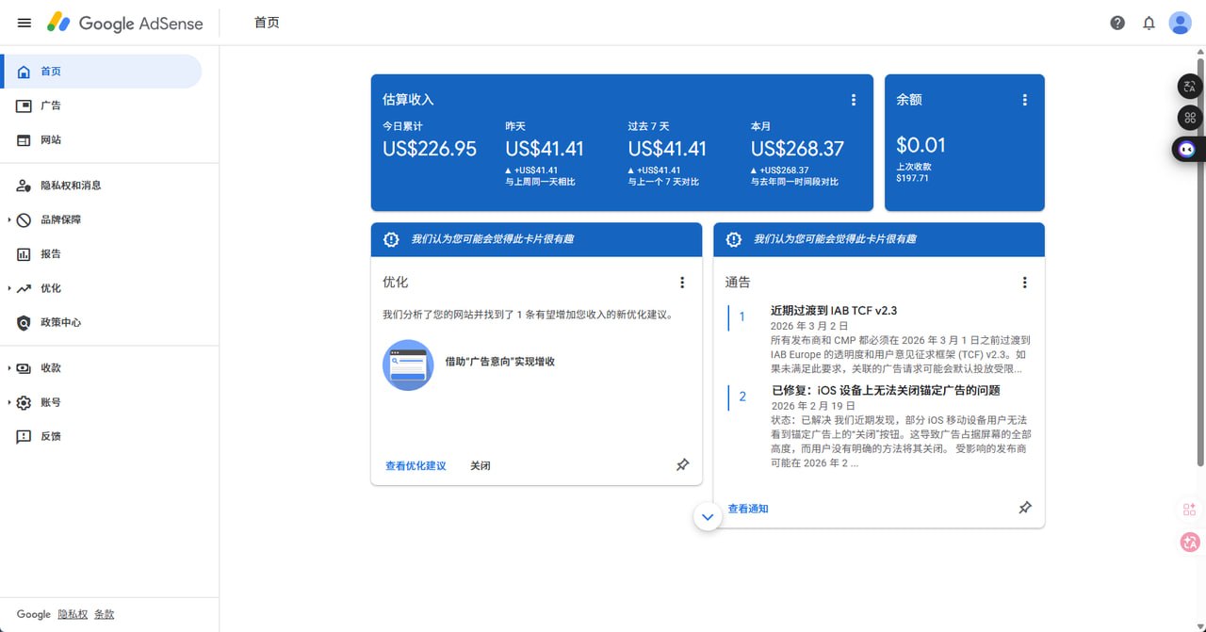Click the robot assistant extension icon
Image resolution: width=1206 pixels, height=632 pixels.
(x=1187, y=149)
